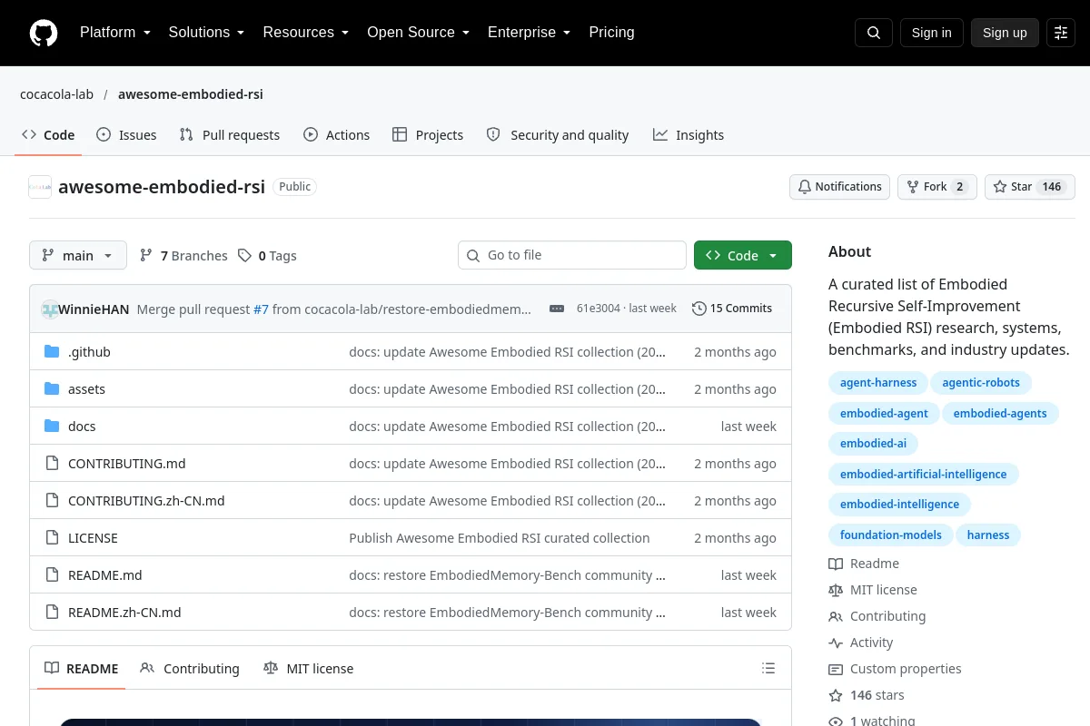Select the agentic-robots topic tag

(981, 383)
